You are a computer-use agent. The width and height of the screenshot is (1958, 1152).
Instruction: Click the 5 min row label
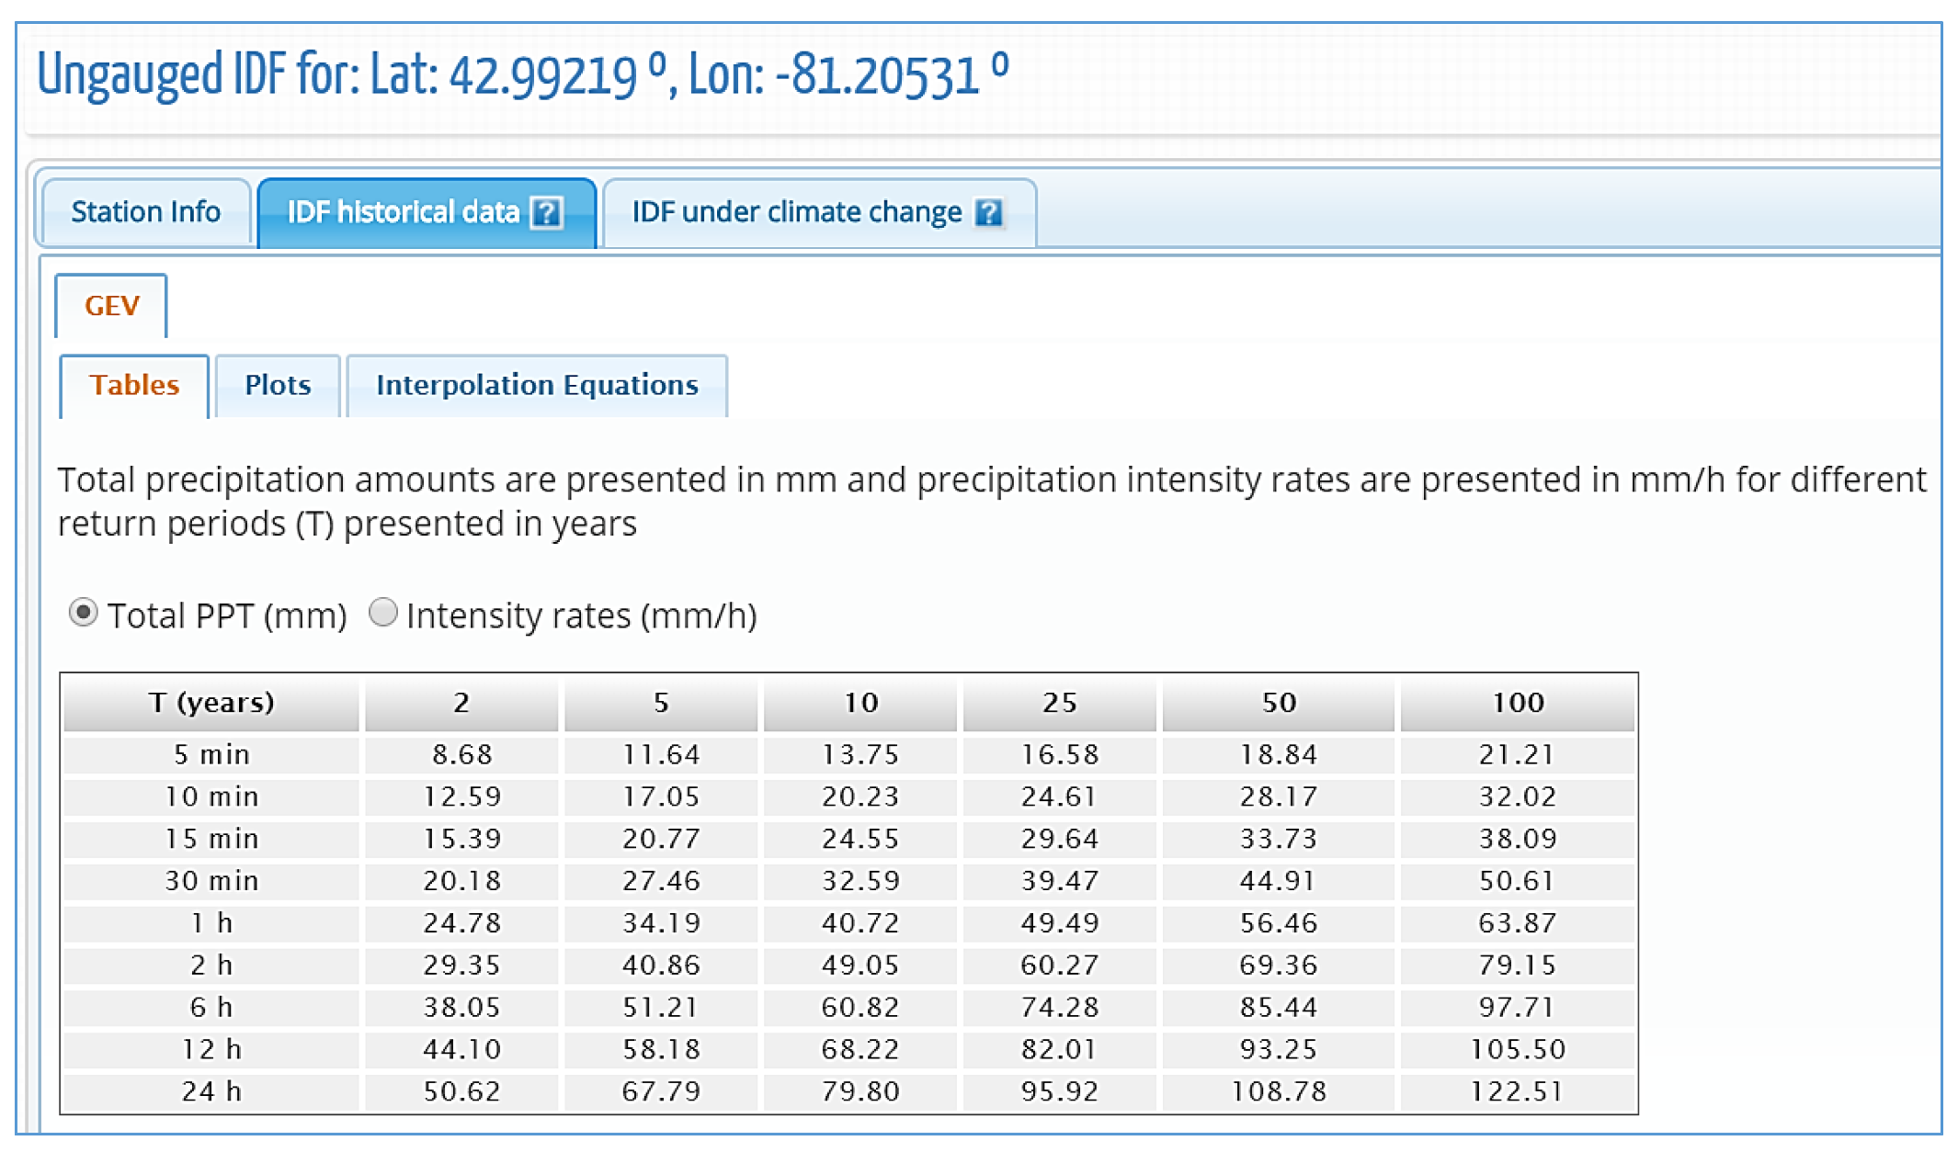pos(211,754)
